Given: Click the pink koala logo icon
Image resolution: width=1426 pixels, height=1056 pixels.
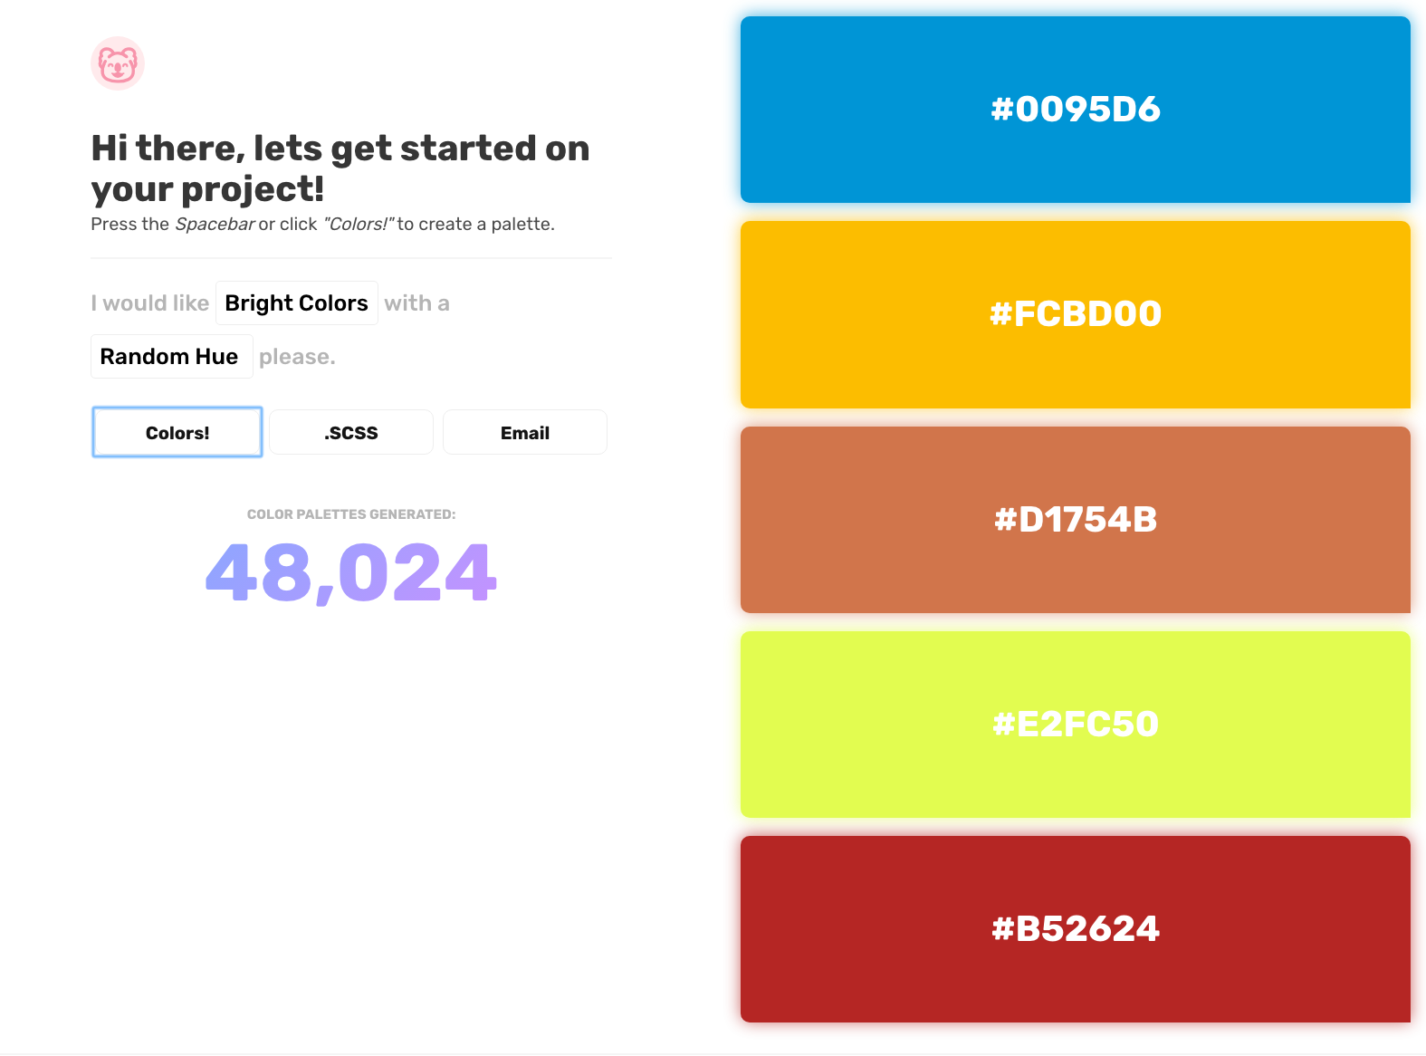Looking at the screenshot, I should [118, 63].
